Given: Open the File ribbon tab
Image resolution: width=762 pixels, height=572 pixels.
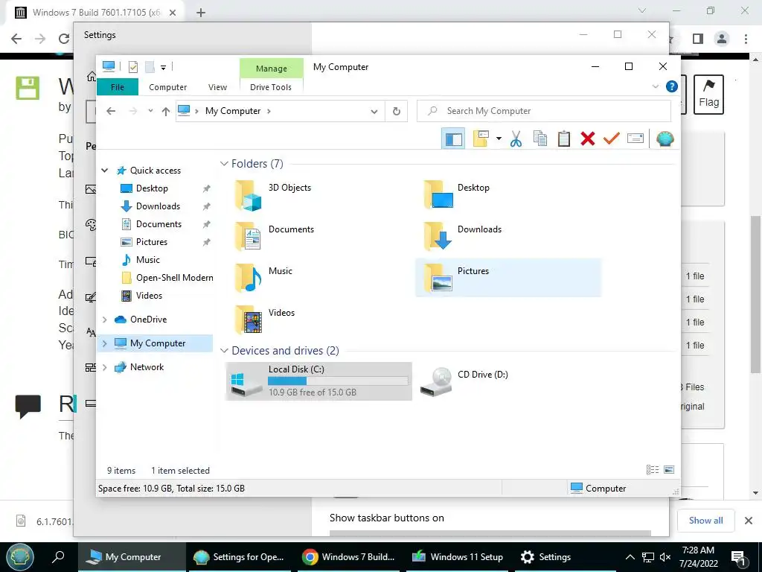Looking at the screenshot, I should (x=118, y=87).
